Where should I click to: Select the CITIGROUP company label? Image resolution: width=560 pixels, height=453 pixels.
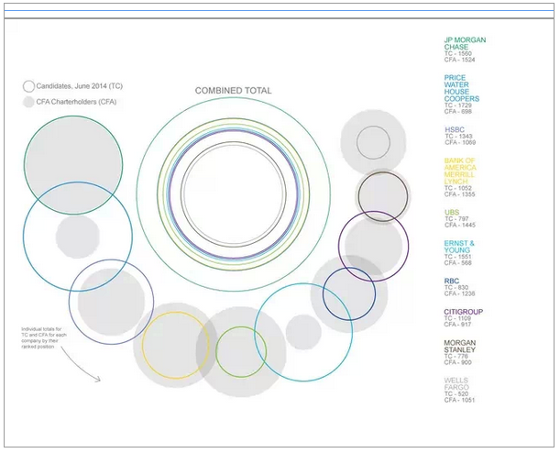coord(463,312)
